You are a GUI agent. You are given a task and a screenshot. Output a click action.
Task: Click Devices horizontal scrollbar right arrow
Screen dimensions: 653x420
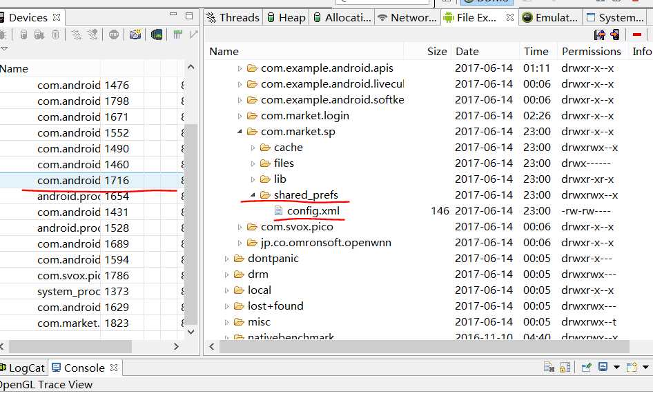177,346
